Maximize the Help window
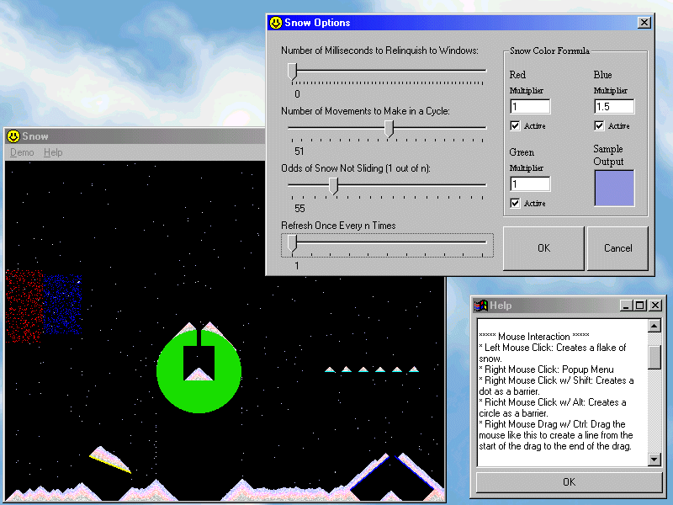Image resolution: width=673 pixels, height=505 pixels. tap(640, 306)
